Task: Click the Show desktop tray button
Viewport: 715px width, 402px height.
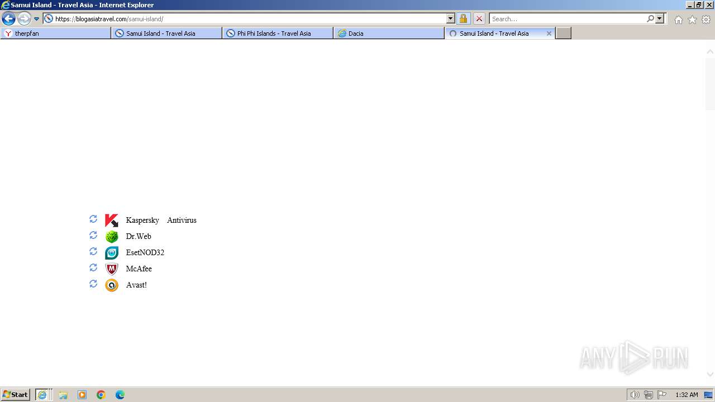Action: pos(708,395)
